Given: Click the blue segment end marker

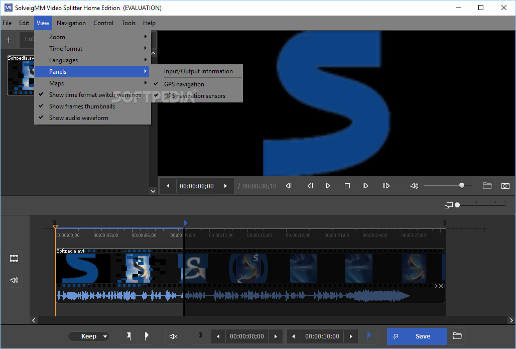Looking at the screenshot, I should [185, 223].
